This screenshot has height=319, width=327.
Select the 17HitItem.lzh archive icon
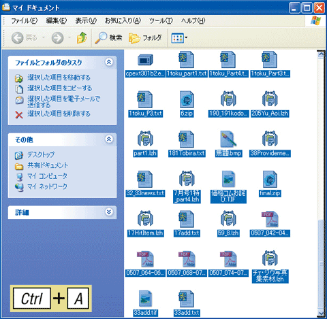pos(145,219)
